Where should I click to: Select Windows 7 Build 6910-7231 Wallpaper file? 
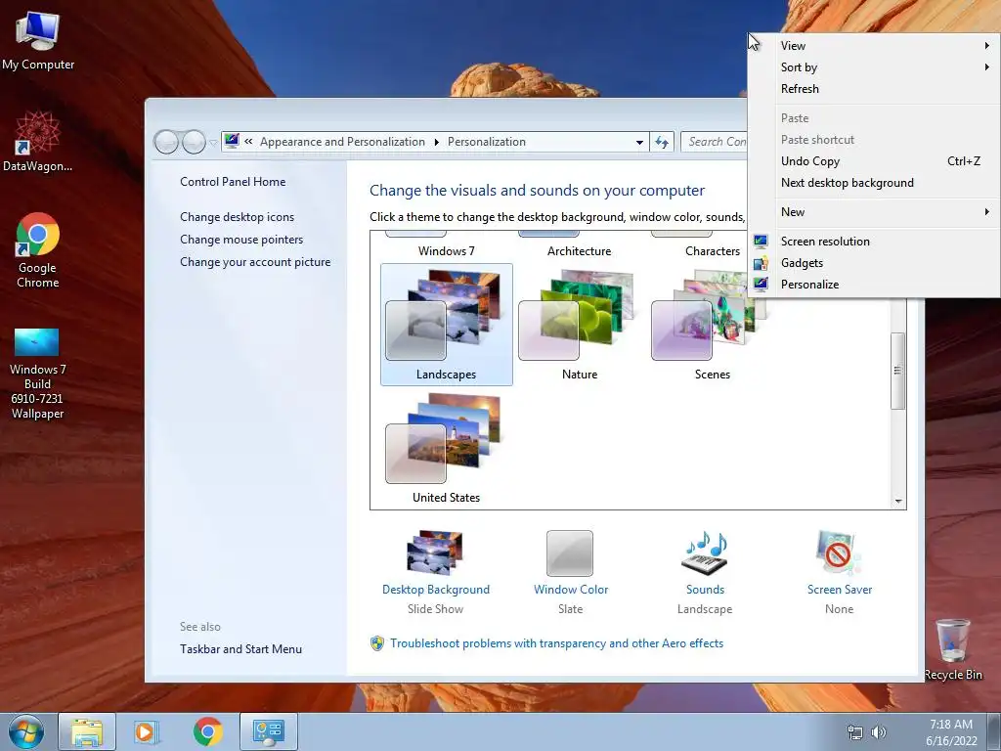(x=38, y=374)
